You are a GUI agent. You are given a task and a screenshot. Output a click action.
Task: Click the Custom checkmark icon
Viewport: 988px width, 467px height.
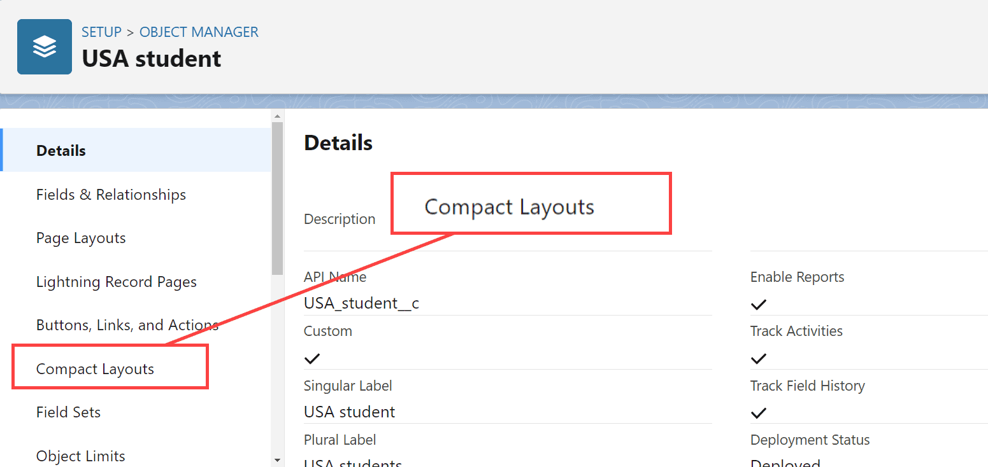(x=312, y=358)
